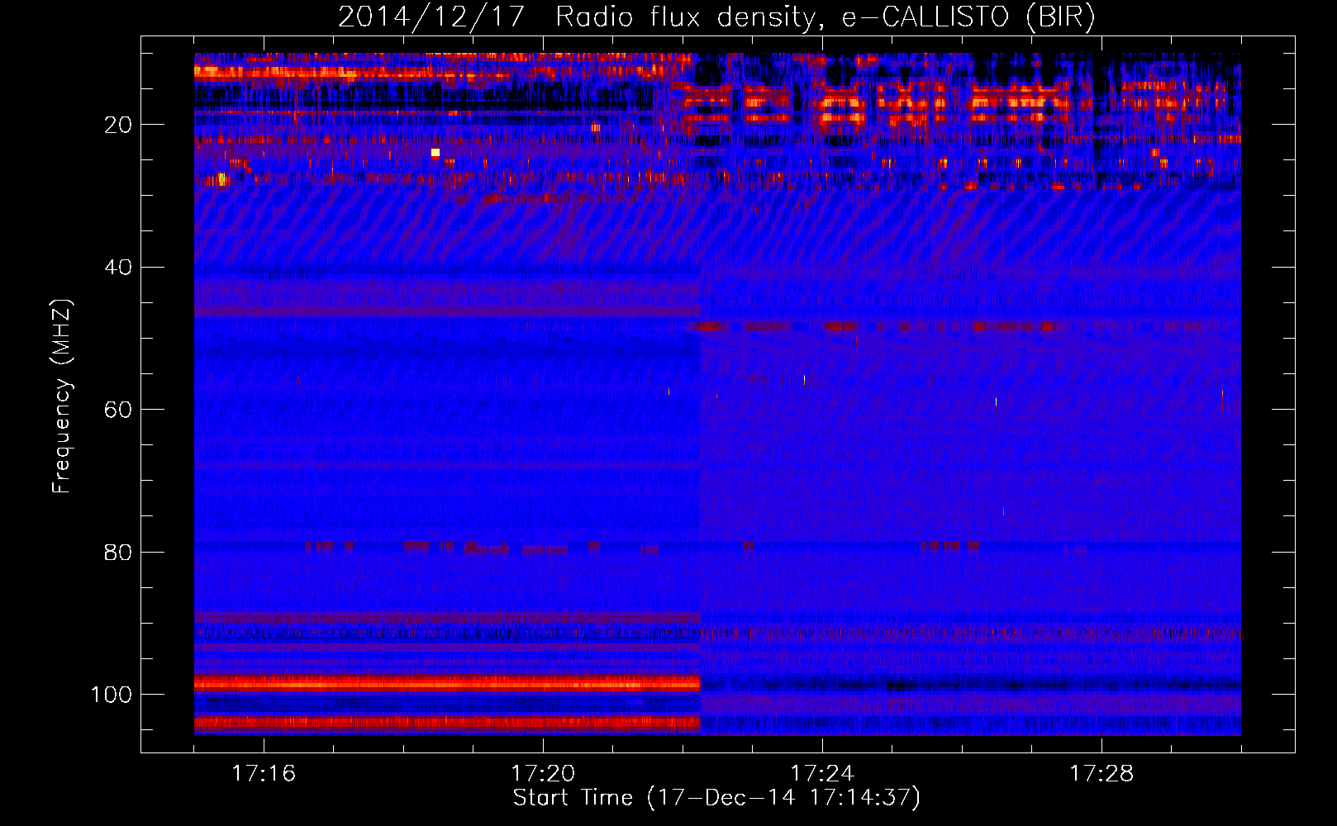Click the red band near 104 MHz
Screen dimensions: 1337x826
447,723
